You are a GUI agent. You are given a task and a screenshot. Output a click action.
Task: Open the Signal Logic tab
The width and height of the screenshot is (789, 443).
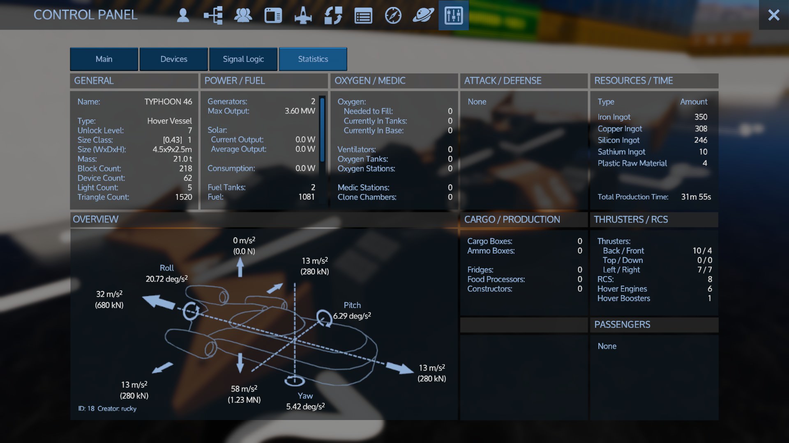pos(243,59)
